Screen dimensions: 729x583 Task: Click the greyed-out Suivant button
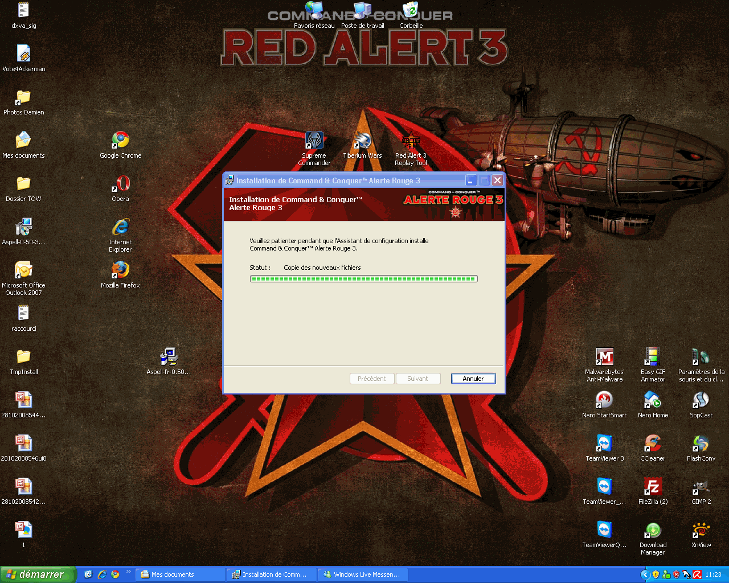[417, 379]
